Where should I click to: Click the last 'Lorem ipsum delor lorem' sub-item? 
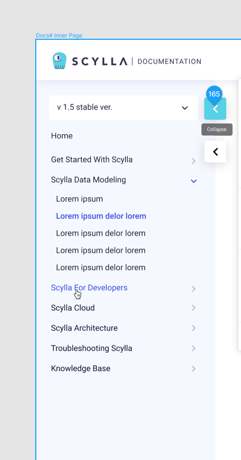(101, 268)
